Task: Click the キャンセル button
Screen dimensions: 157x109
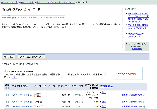Action: (x=9, y=57)
